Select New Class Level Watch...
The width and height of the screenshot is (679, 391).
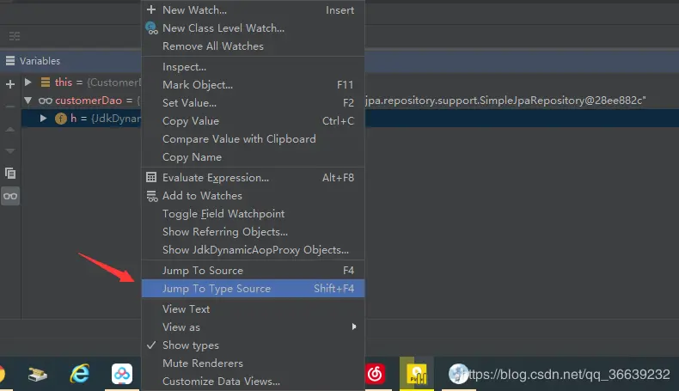[253, 28]
